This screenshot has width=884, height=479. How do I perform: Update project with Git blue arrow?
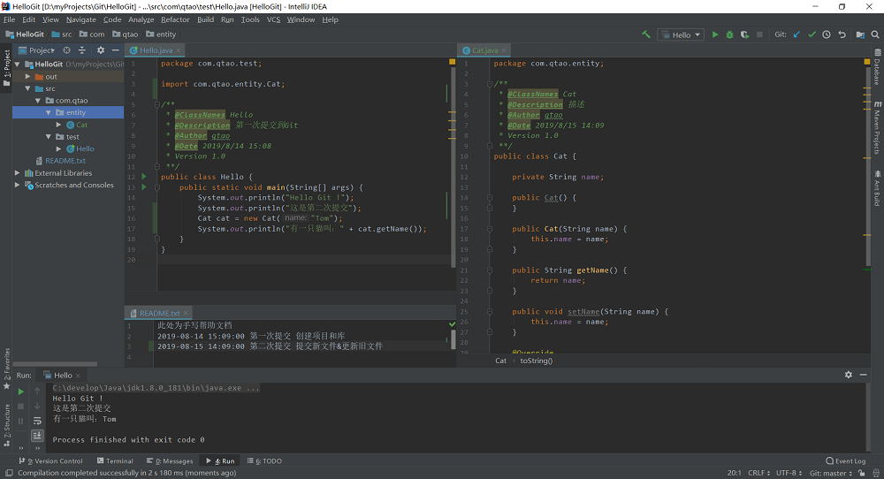click(796, 34)
